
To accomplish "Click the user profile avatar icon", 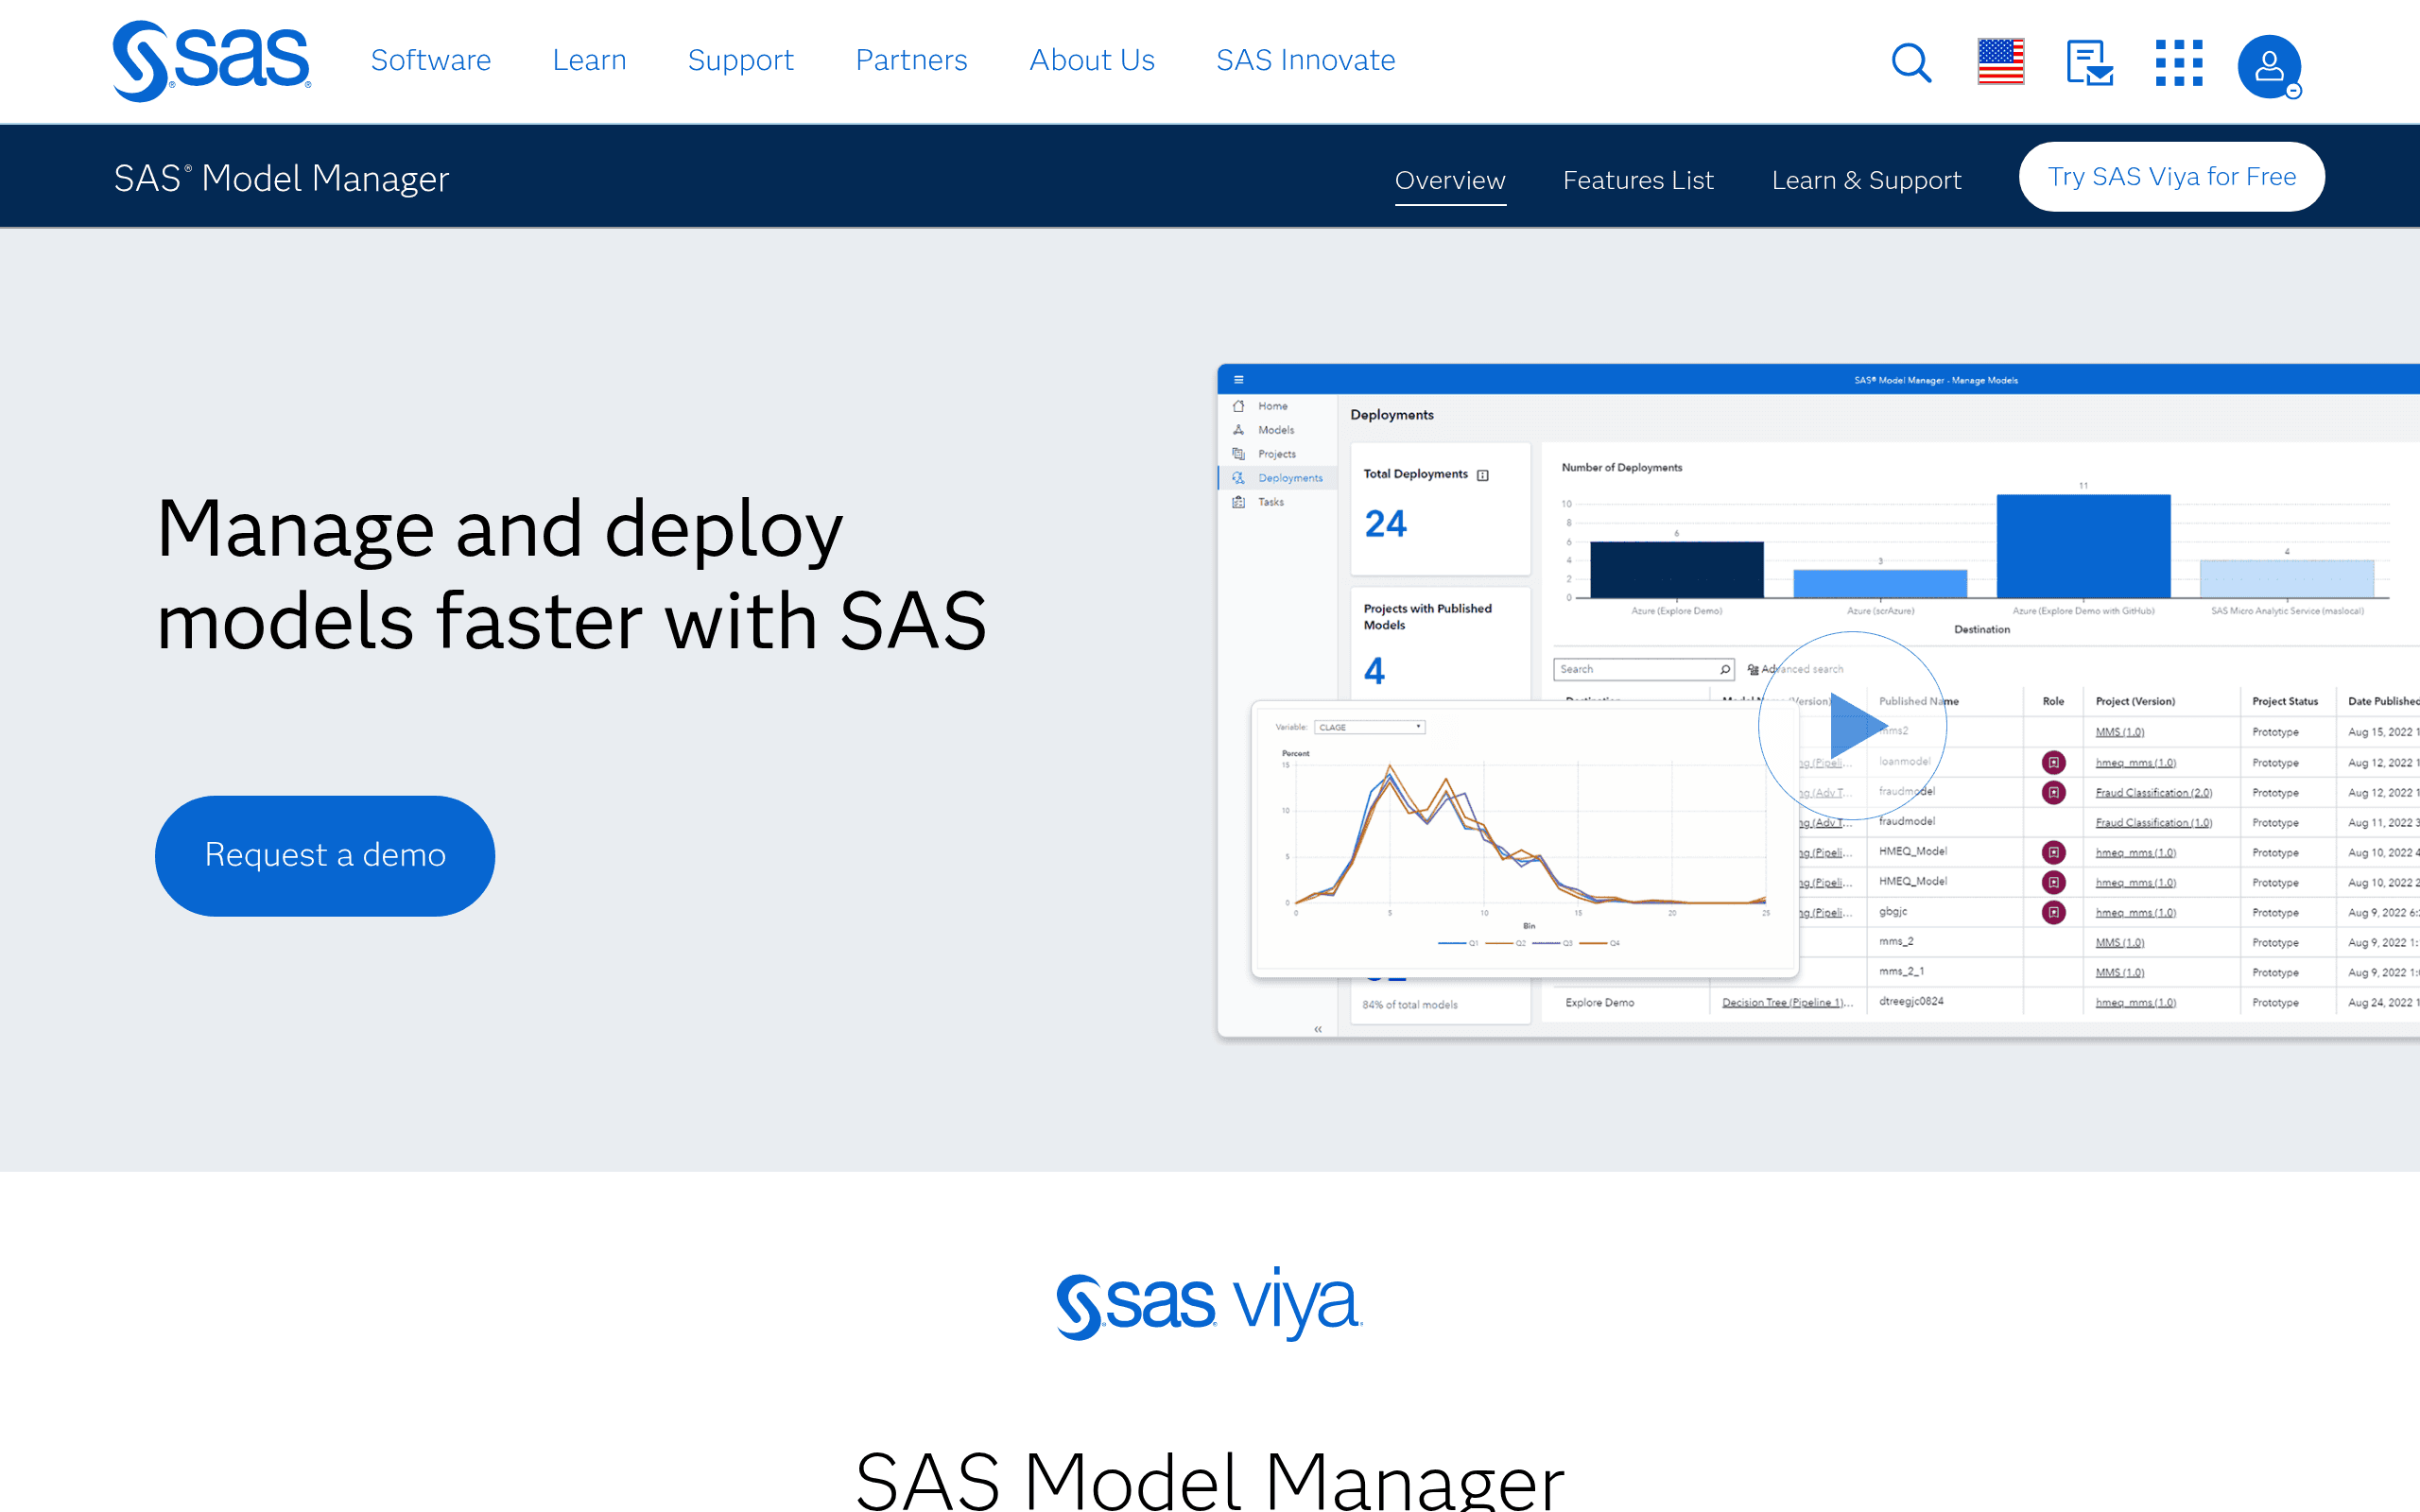I will coord(2269,66).
